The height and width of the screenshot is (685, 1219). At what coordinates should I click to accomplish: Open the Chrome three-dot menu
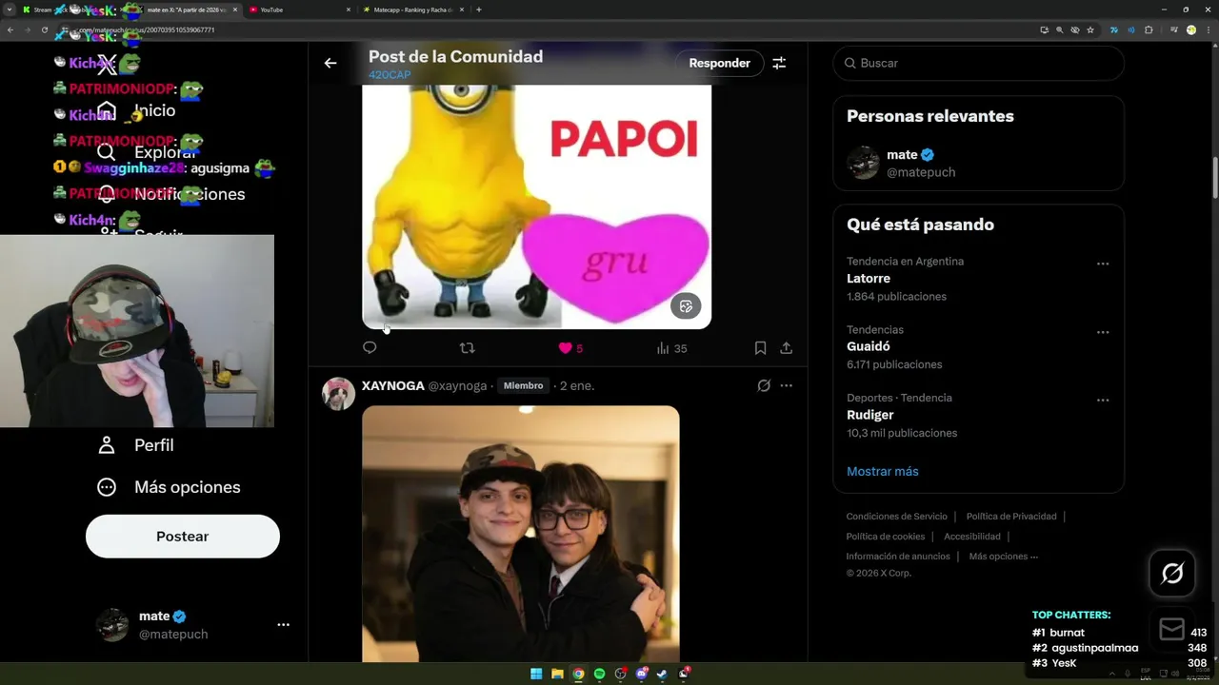[x=1208, y=29]
